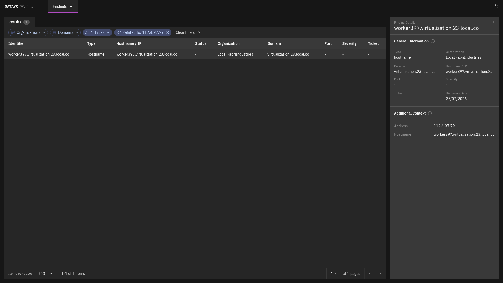Viewport: 503px width, 283px height.
Task: Click the reset icon beside Clear filters
Action: pos(198,32)
